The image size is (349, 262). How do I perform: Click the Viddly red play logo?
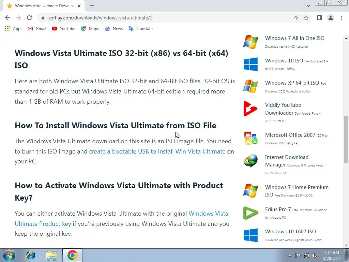tap(251, 109)
